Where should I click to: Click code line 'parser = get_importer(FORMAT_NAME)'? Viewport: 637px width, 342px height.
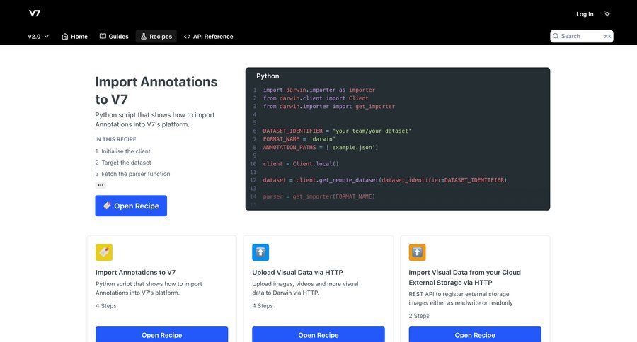(x=319, y=196)
